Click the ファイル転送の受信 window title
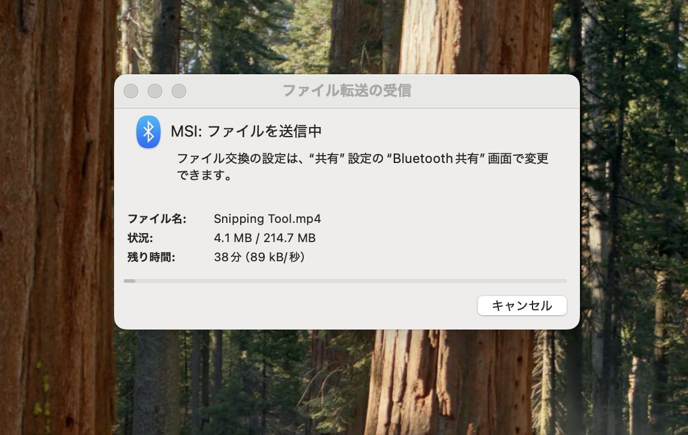The height and width of the screenshot is (435, 688). (x=346, y=90)
